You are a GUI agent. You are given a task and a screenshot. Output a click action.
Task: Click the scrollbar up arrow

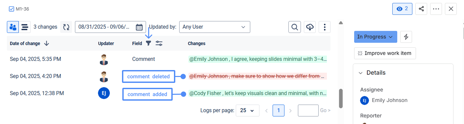[341, 23]
